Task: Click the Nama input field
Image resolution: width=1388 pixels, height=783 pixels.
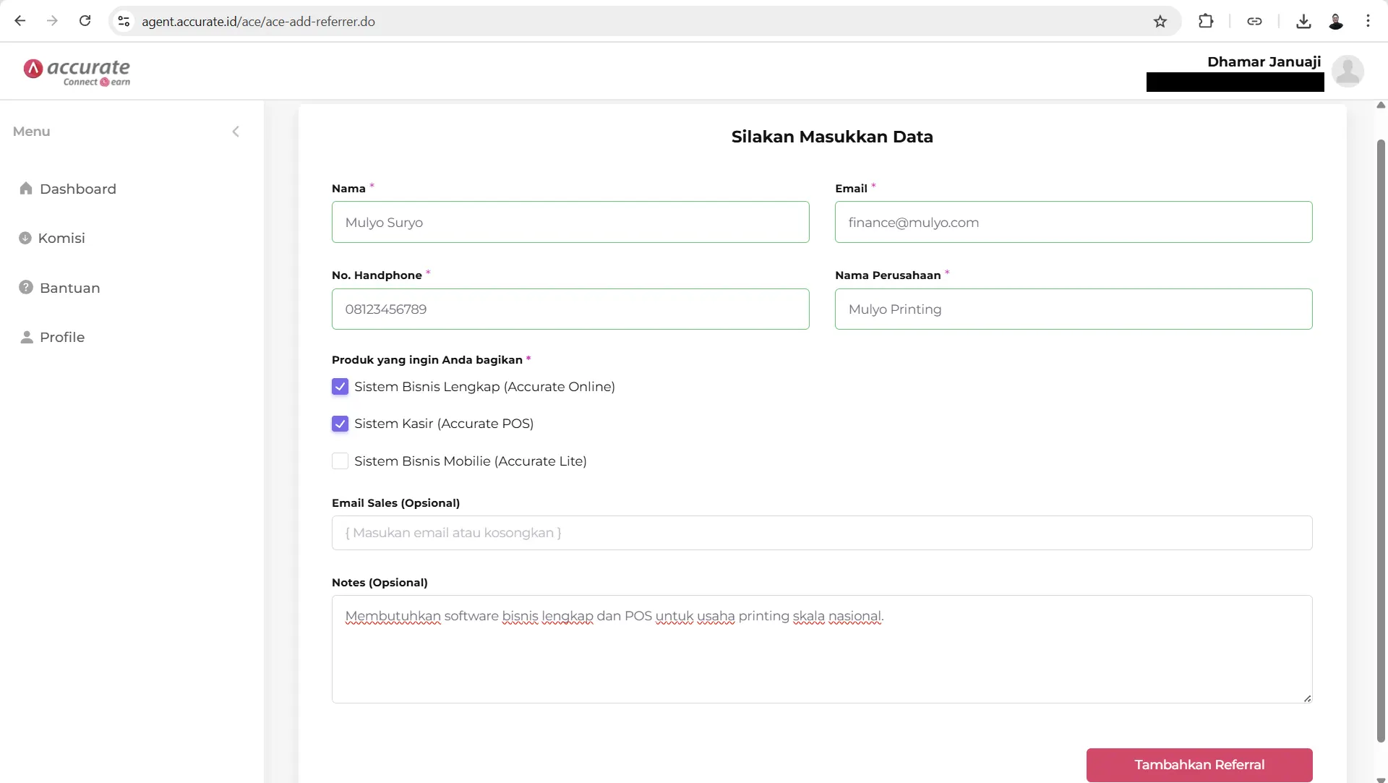Action: 570,222
